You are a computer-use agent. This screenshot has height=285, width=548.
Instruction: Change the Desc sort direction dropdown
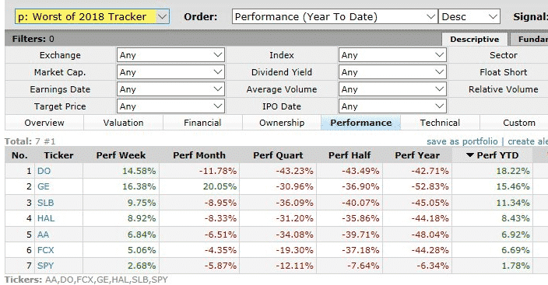pyautogui.click(x=469, y=17)
